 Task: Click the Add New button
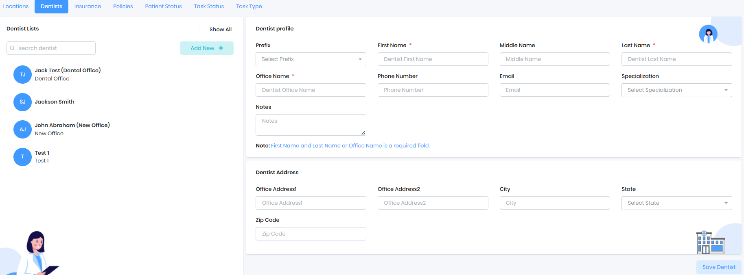[207, 48]
